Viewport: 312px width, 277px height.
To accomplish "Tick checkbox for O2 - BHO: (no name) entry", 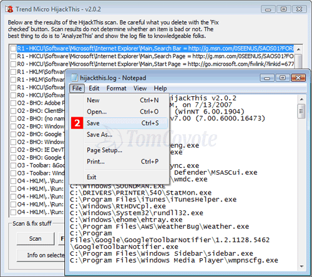I will pos(13,119).
